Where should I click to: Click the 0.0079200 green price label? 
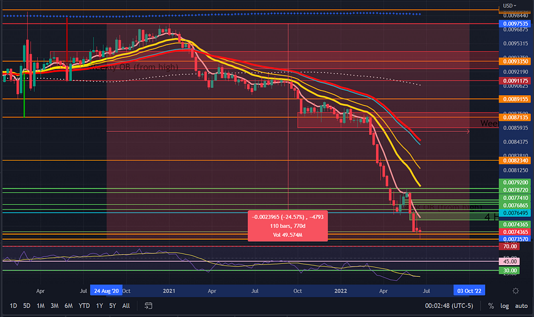514,183
